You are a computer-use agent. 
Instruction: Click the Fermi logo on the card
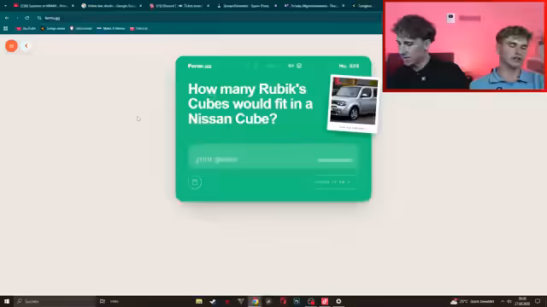[199, 66]
